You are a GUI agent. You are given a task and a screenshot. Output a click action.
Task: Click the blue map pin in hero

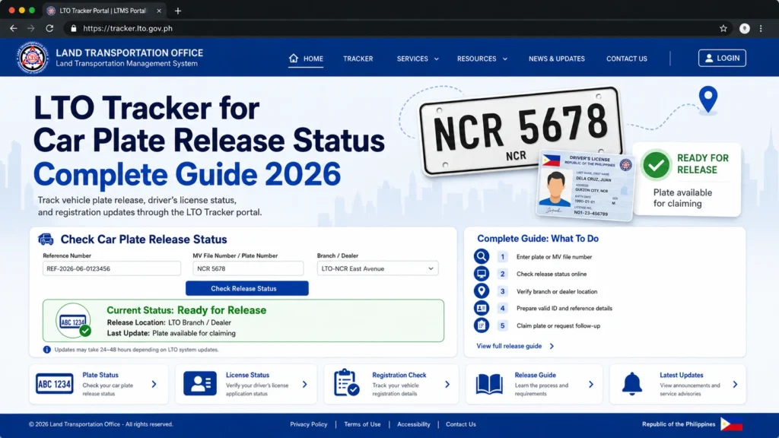click(x=708, y=100)
